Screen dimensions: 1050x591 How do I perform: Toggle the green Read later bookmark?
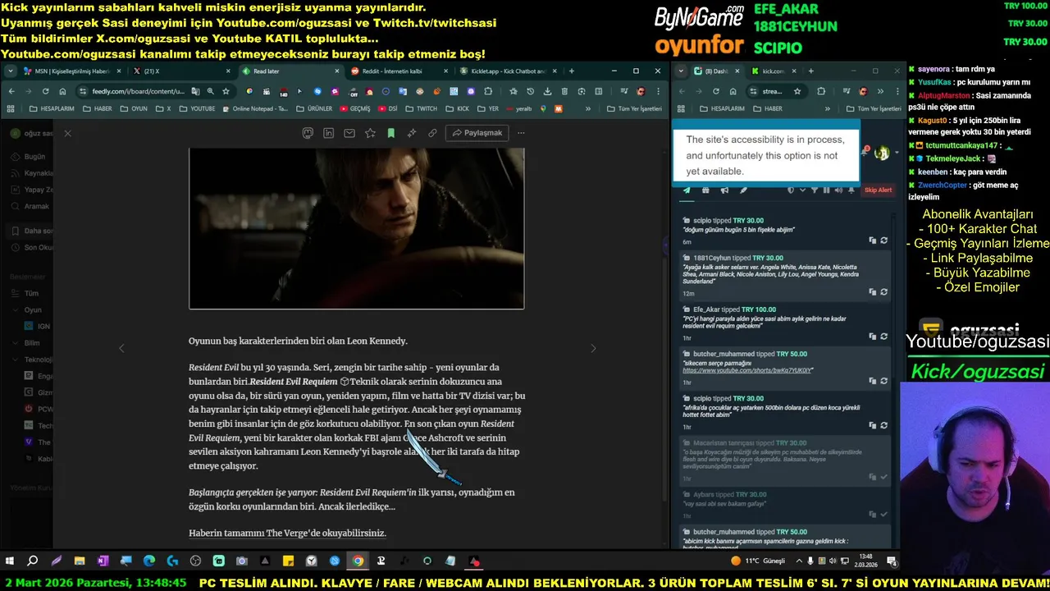pyautogui.click(x=391, y=133)
